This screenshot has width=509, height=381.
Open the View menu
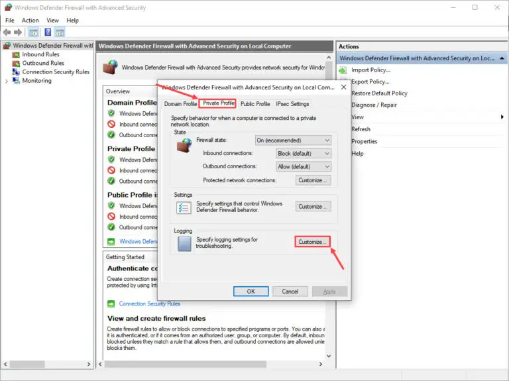point(52,21)
